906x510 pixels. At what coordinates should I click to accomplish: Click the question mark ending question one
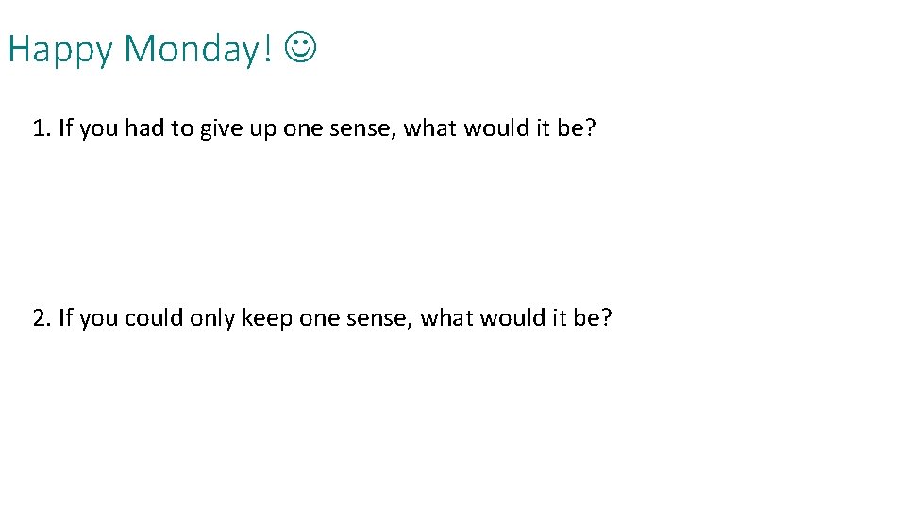click(591, 128)
